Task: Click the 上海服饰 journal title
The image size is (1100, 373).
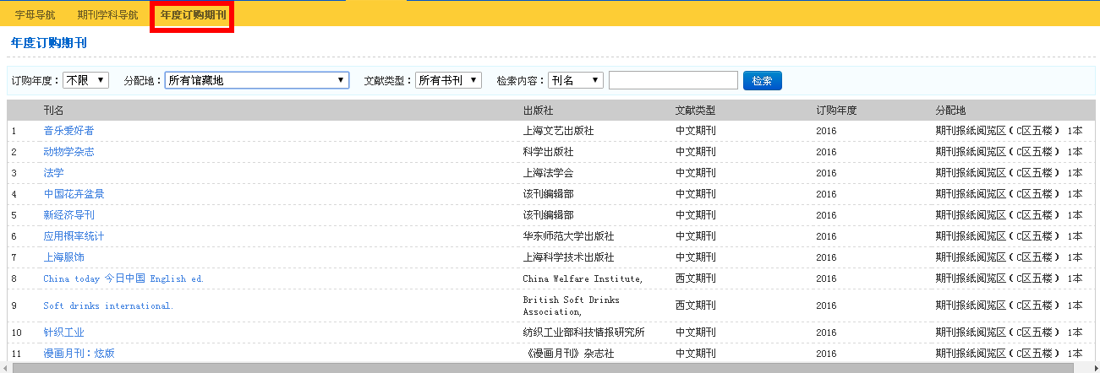Action: click(x=63, y=257)
